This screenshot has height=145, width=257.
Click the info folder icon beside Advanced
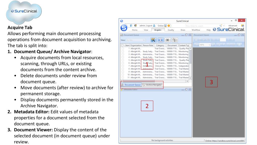(x=242, y=26)
